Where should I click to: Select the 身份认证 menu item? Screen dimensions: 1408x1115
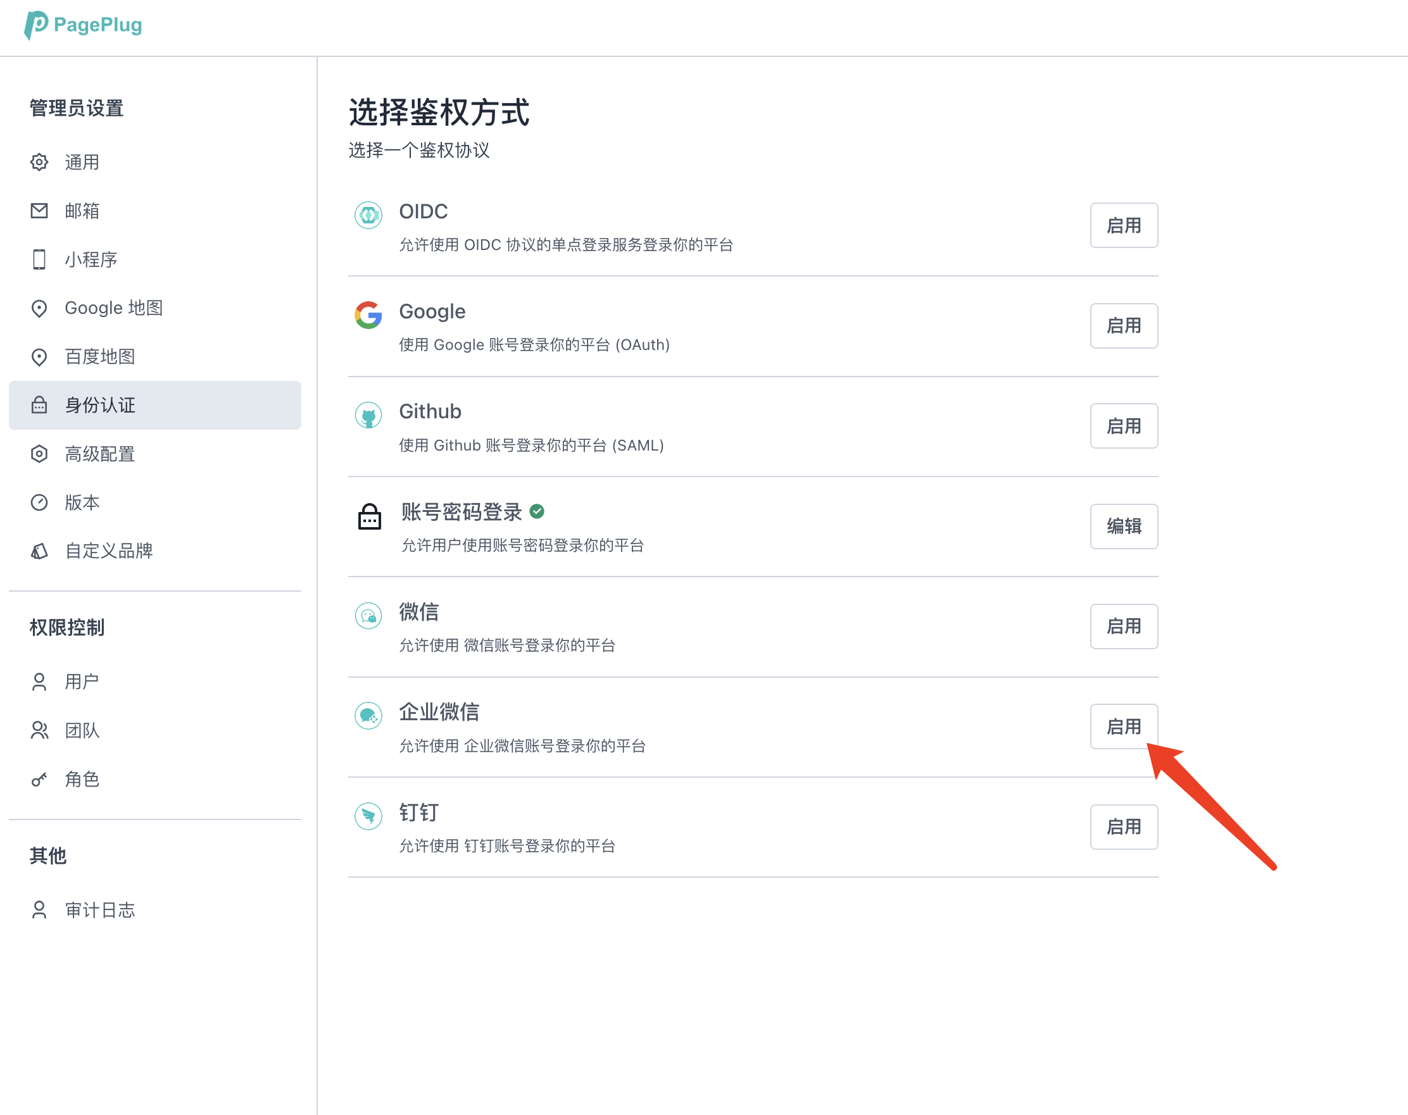coord(154,405)
